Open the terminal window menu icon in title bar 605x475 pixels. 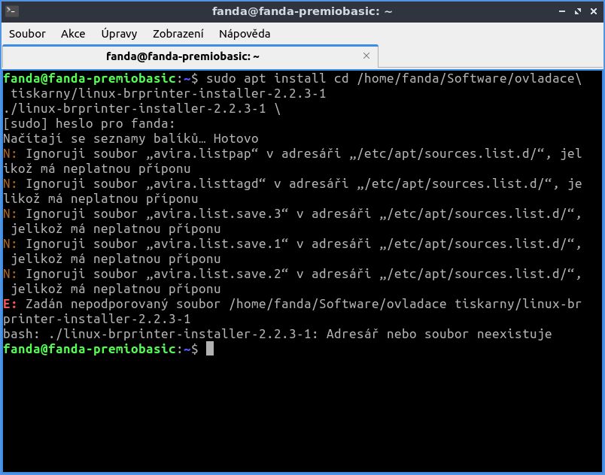point(12,11)
